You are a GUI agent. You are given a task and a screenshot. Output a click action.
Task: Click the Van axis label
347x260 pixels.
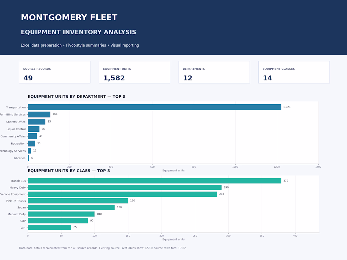23,228
